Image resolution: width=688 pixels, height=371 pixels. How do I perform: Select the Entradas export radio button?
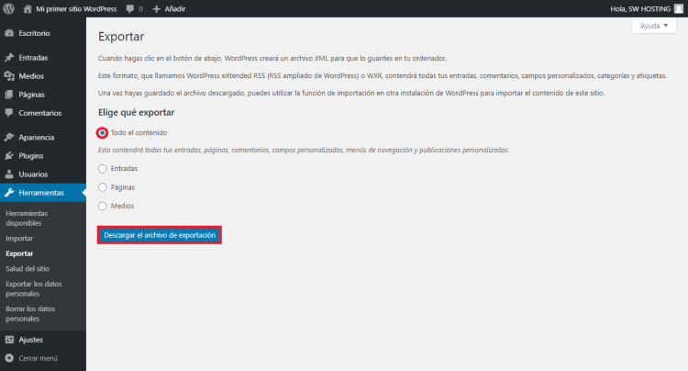pos(102,169)
